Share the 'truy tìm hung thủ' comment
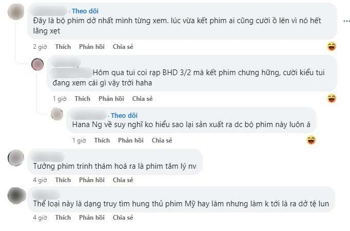Viewport: 350px width, 231px height. pos(123,218)
